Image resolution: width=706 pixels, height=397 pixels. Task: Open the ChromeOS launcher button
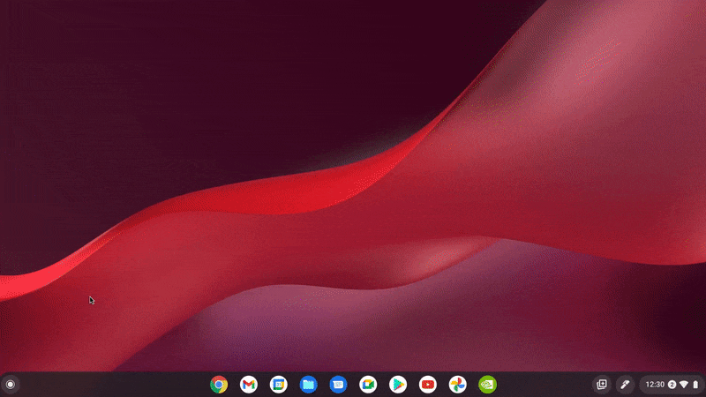pyautogui.click(x=10, y=385)
